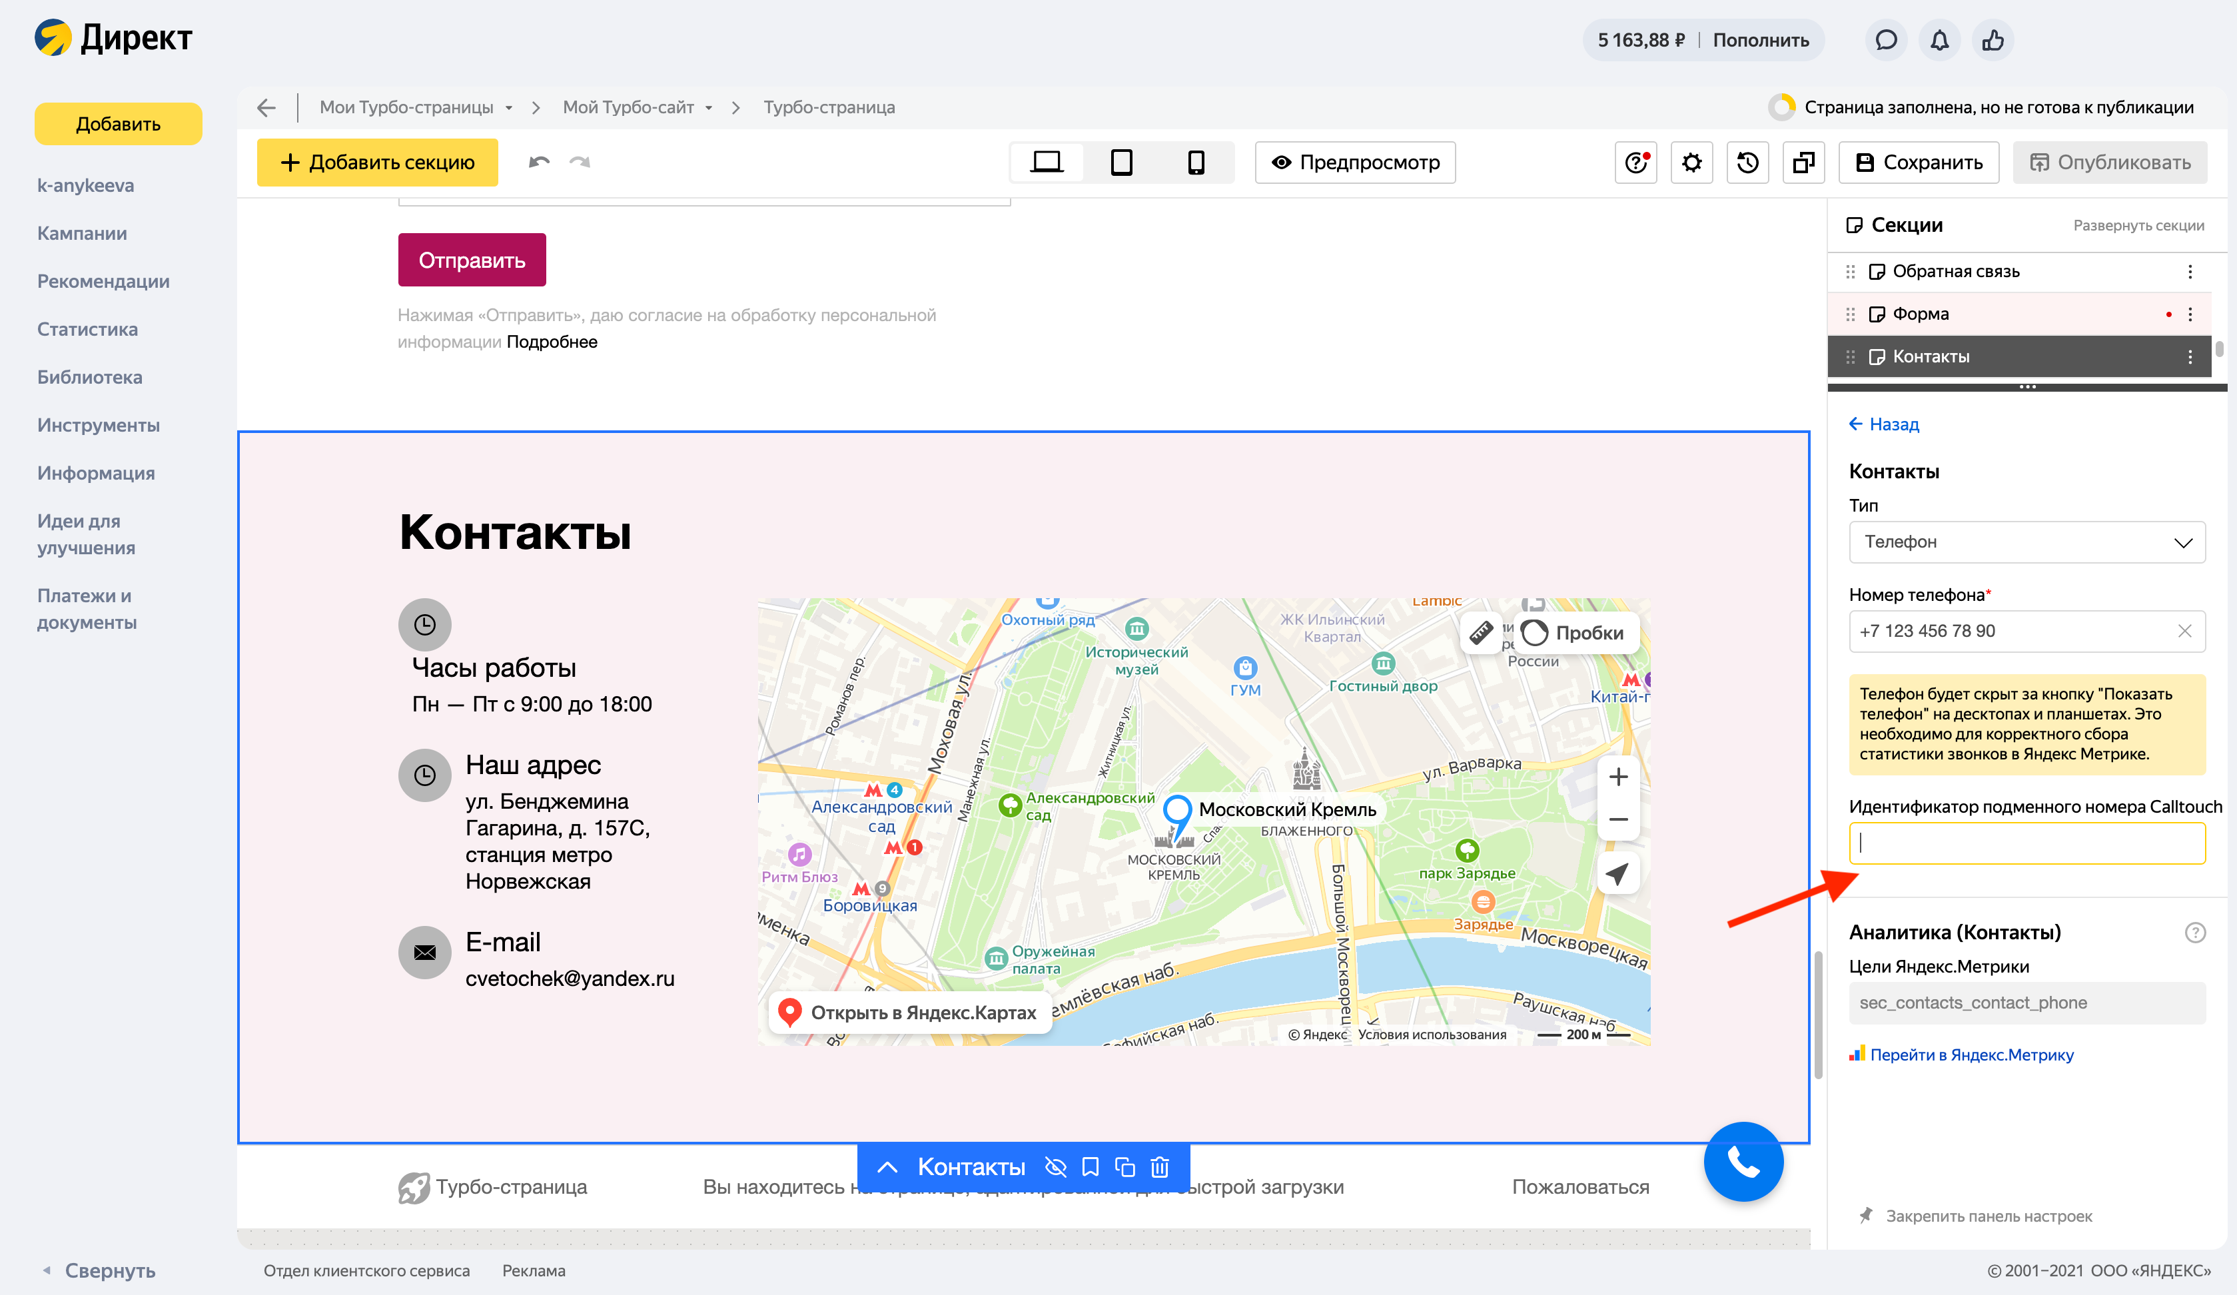Click the yellow Добавить button
The height and width of the screenshot is (1295, 2237).
pyautogui.click(x=118, y=123)
